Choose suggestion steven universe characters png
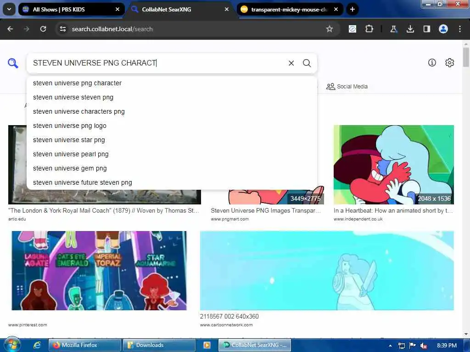 coord(172,111)
